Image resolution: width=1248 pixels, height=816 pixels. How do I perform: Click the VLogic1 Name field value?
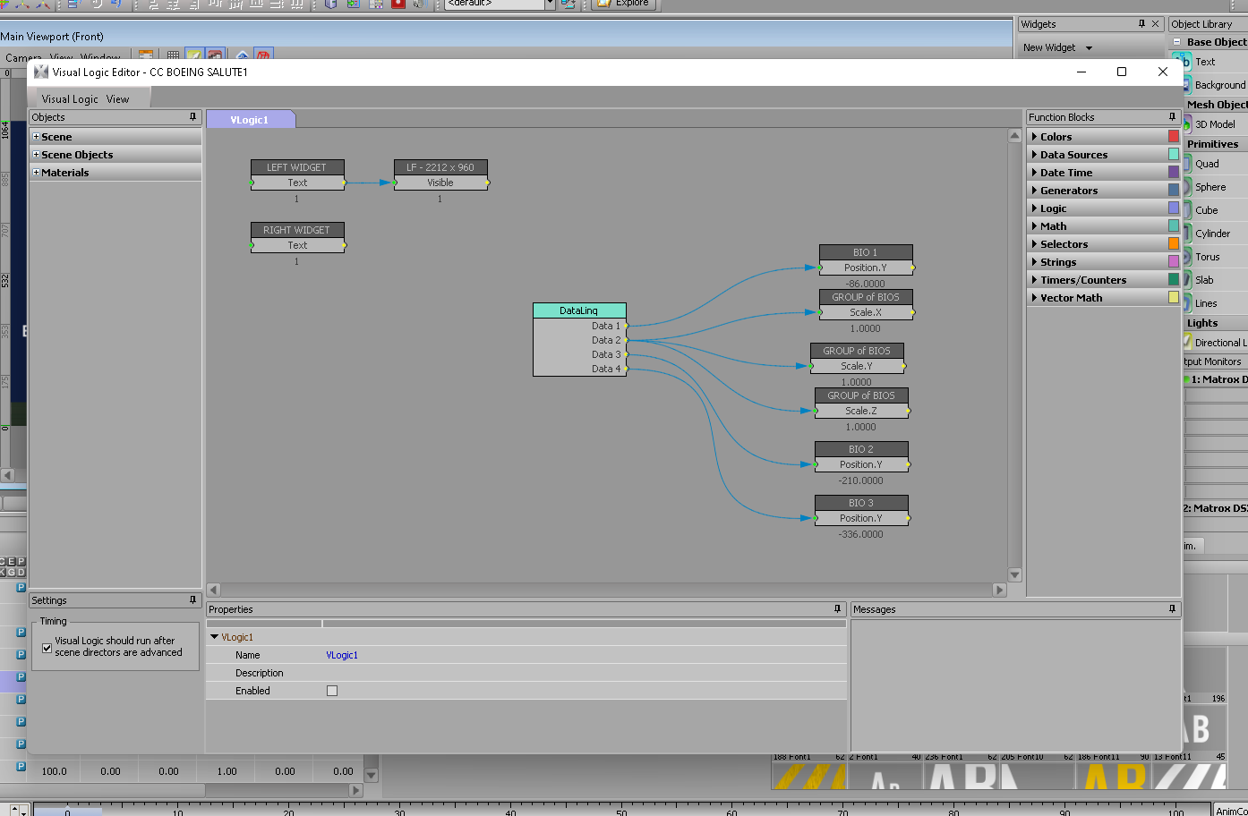click(342, 655)
